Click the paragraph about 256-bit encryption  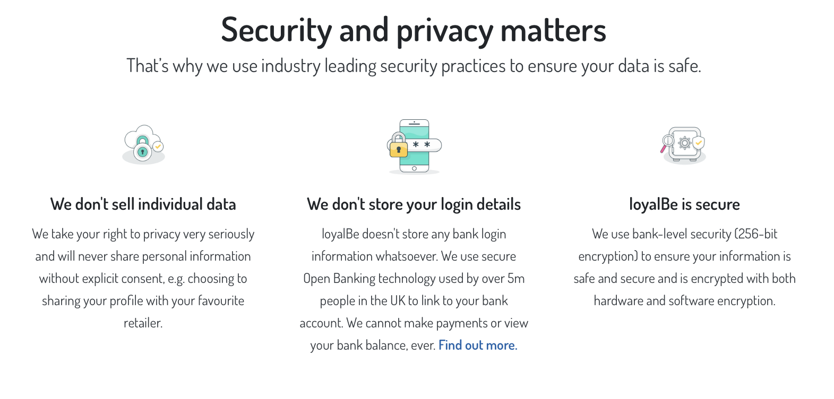point(684,267)
